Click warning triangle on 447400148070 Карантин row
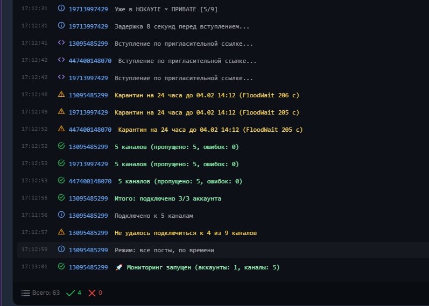 tap(61, 129)
